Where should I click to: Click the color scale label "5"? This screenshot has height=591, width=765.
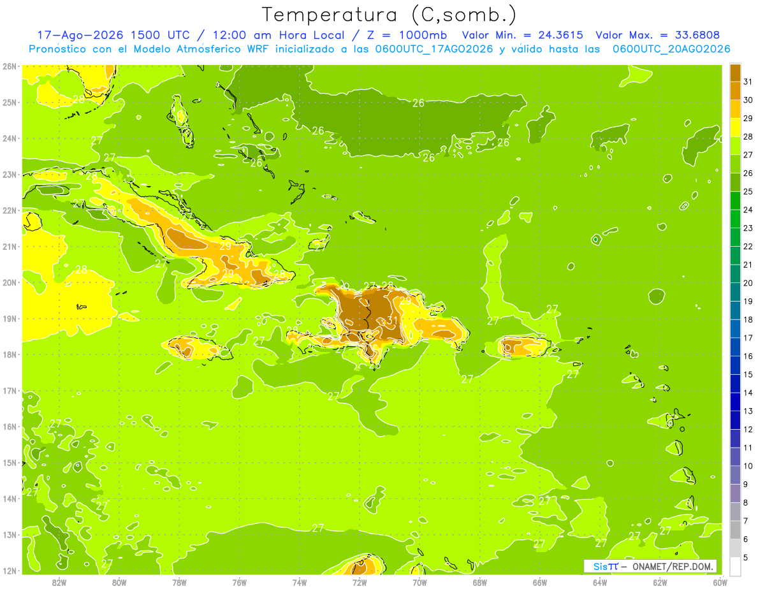tap(747, 558)
